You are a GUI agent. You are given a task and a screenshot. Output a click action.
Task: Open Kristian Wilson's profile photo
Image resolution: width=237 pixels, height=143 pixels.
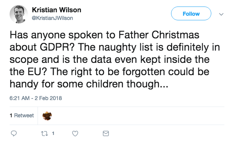tap(19, 14)
